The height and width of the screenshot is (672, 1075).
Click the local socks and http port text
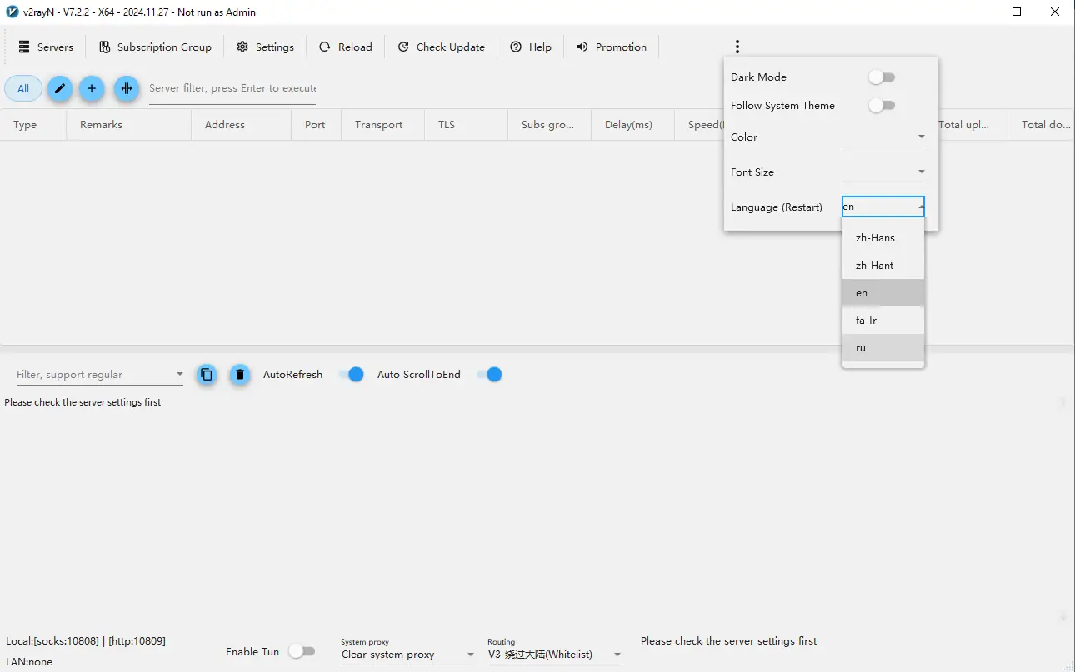(x=86, y=641)
